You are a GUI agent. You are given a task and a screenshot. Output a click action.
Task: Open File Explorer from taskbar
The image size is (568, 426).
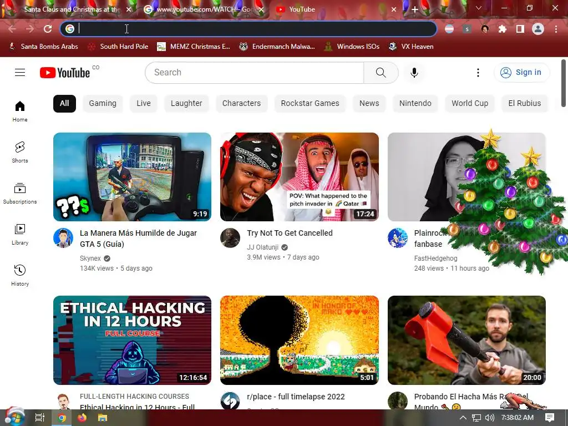click(103, 418)
